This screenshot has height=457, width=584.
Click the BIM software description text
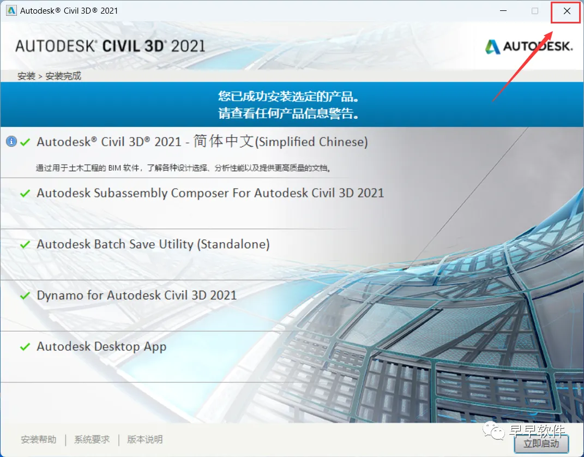(184, 168)
